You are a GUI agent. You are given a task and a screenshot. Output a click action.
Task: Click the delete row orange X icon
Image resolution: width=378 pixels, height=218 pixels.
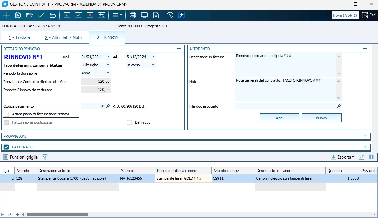point(90,15)
